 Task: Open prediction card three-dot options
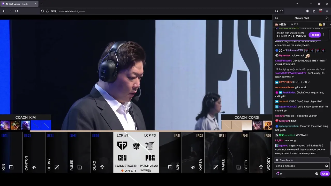point(324,35)
